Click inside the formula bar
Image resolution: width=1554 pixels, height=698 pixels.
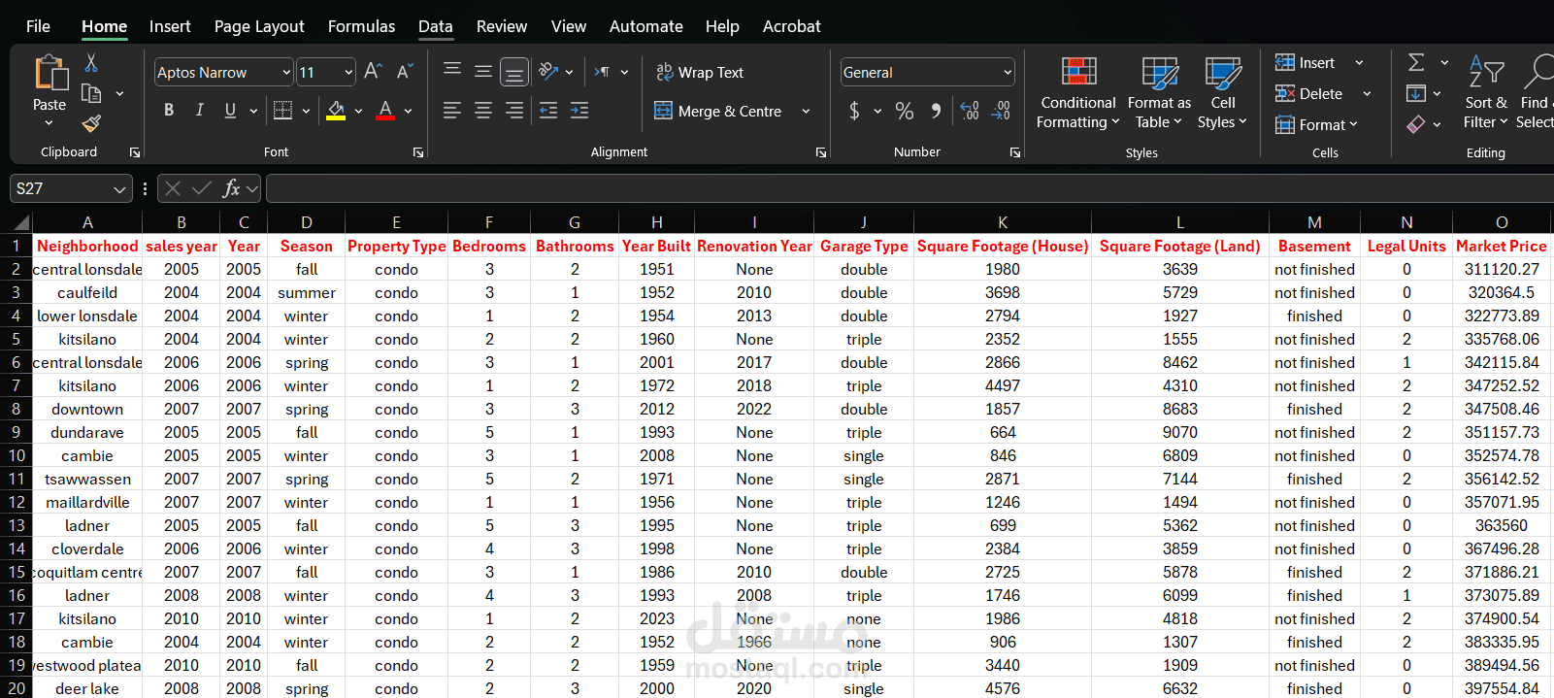[909, 188]
